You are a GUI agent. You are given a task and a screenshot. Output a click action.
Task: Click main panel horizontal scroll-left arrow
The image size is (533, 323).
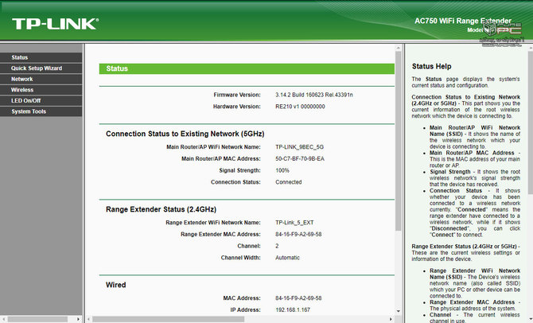coord(89,319)
